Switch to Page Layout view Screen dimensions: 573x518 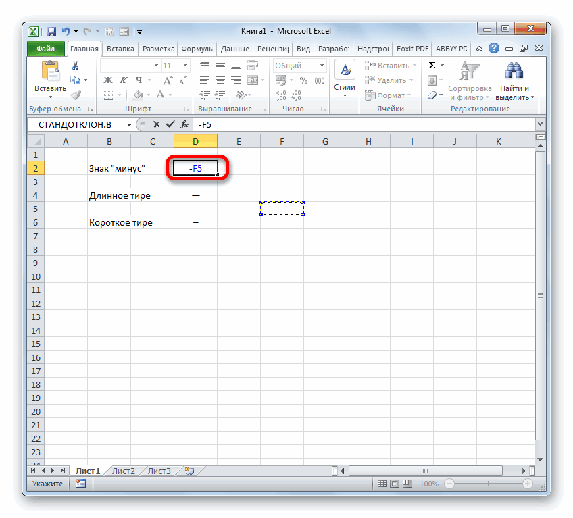[395, 484]
